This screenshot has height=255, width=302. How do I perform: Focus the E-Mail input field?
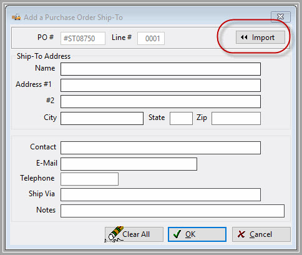(129, 164)
